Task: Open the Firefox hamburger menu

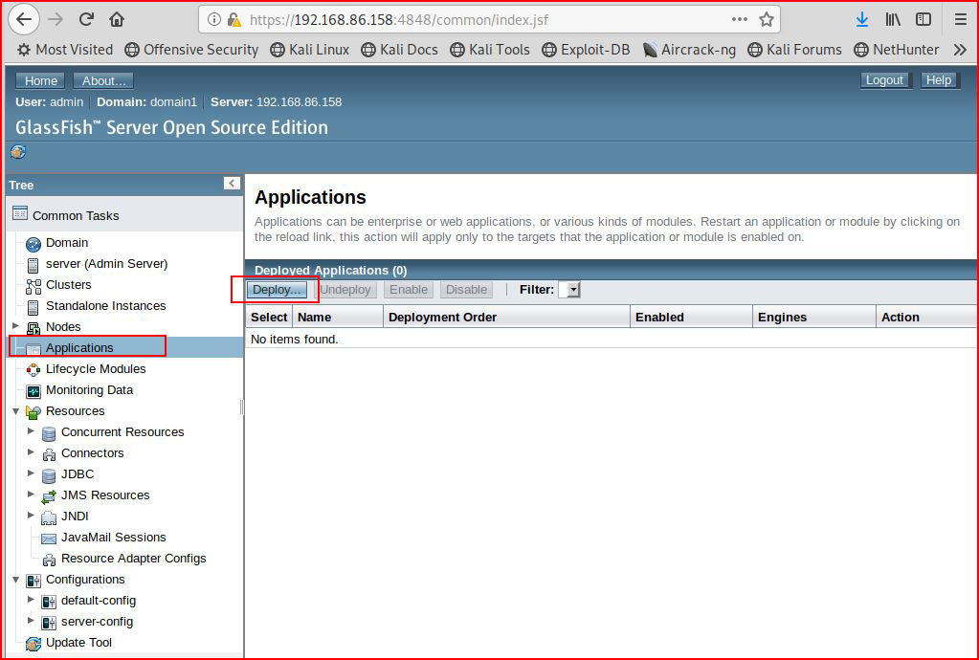Action: [960, 19]
